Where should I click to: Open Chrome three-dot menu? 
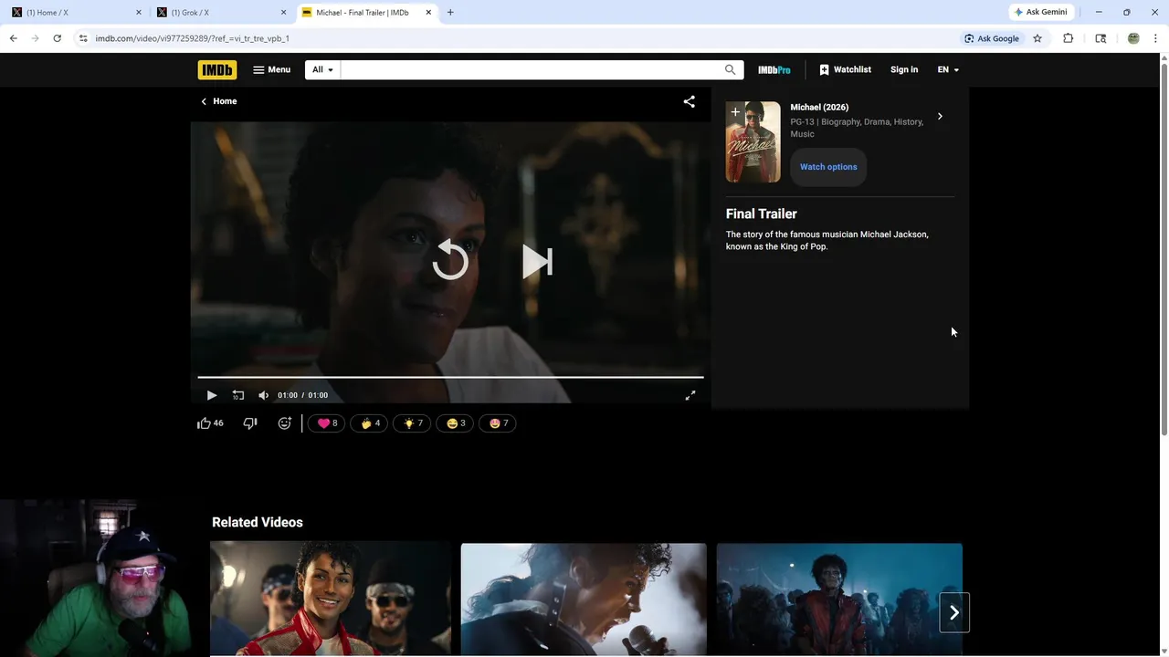(1155, 38)
